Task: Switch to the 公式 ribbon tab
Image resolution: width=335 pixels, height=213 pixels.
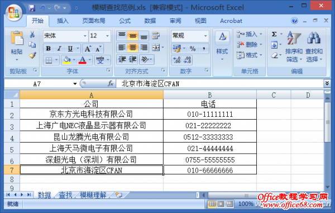Action: click(125, 21)
